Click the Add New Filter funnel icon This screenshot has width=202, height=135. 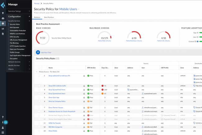tap(38, 52)
